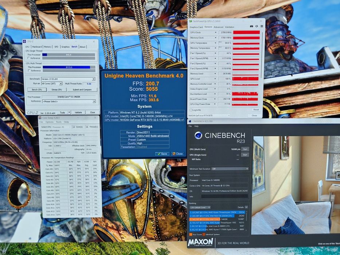
Task: Click the GPU-Z sensors vertical scrollbar
Action: (262, 54)
